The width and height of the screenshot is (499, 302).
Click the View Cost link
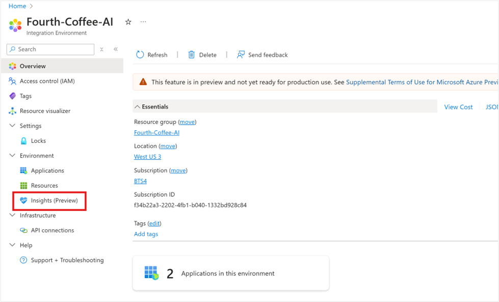(458, 107)
